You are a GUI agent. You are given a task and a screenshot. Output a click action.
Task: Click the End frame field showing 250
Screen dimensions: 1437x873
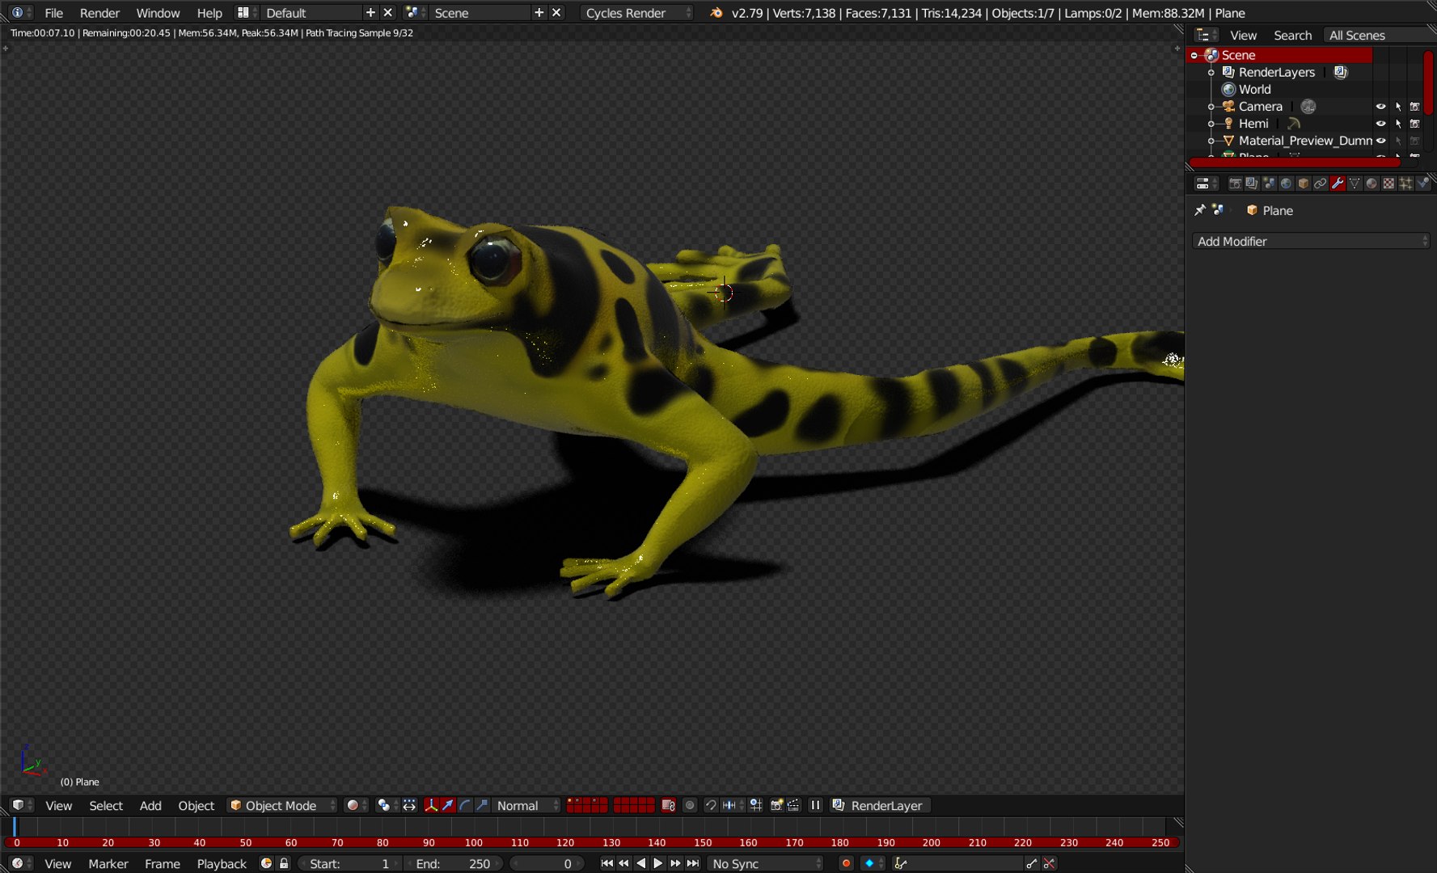pyautogui.click(x=453, y=863)
